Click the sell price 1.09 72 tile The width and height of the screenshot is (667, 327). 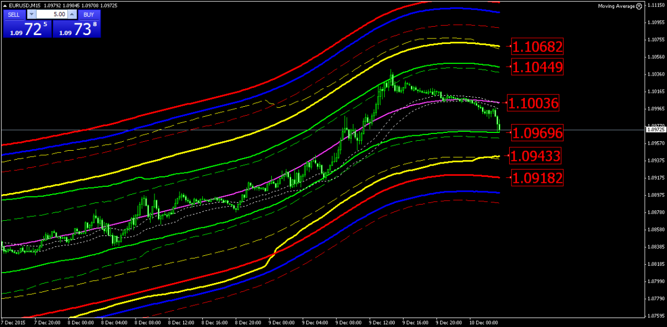pyautogui.click(x=27, y=29)
